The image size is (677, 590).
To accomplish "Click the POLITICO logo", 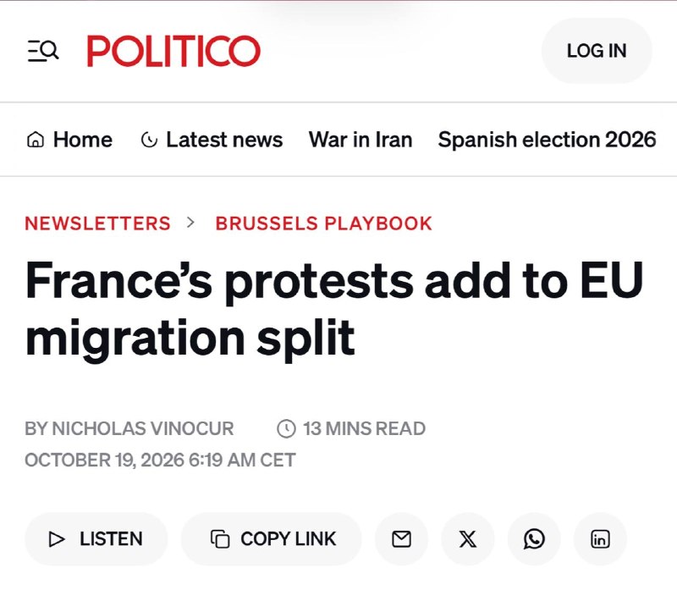I will click(173, 51).
